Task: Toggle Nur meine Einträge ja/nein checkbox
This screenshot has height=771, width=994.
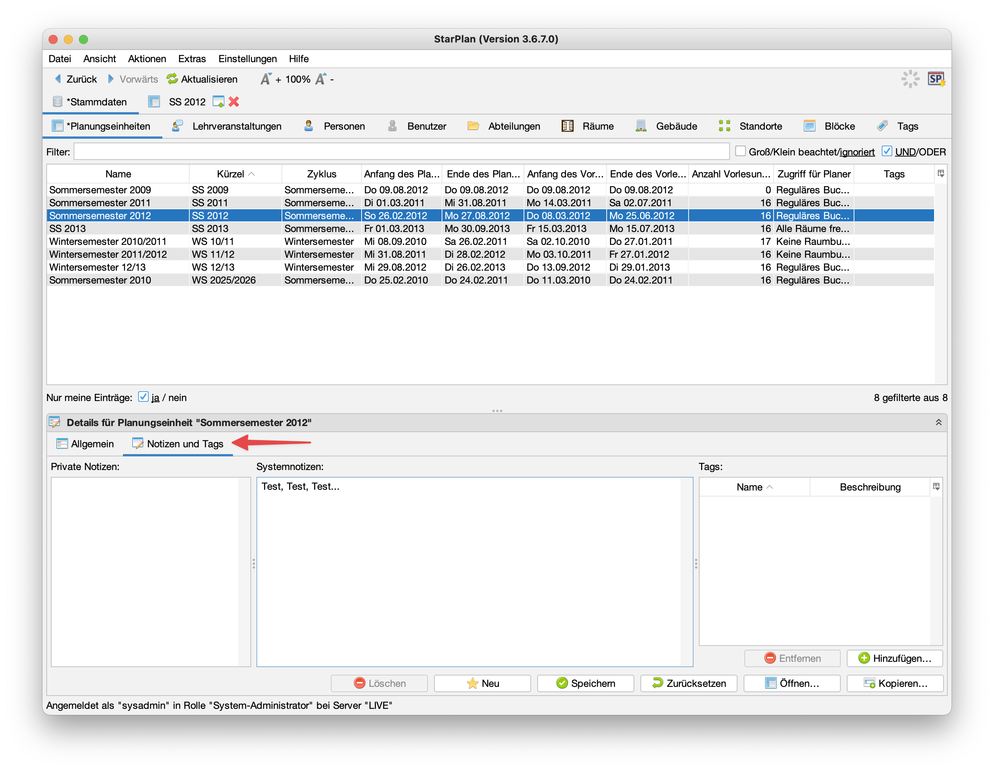Action: tap(143, 397)
